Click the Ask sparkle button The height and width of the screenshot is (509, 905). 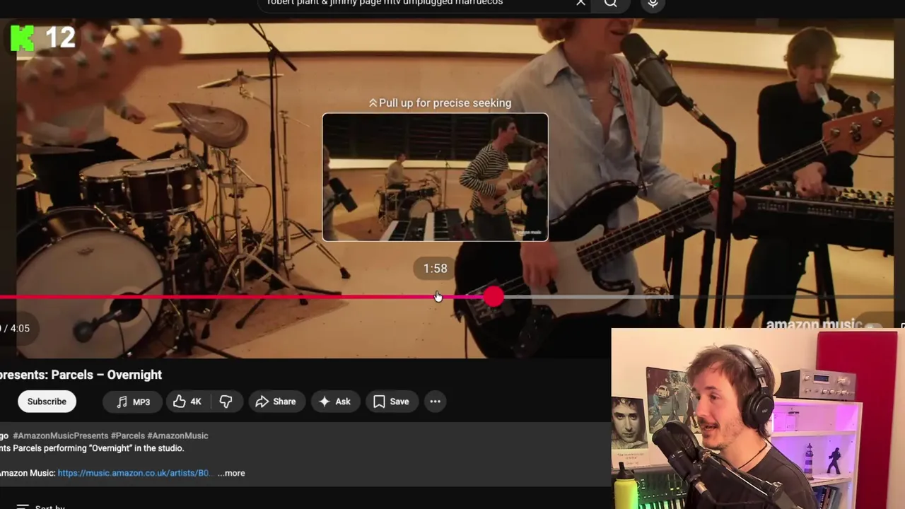(334, 402)
